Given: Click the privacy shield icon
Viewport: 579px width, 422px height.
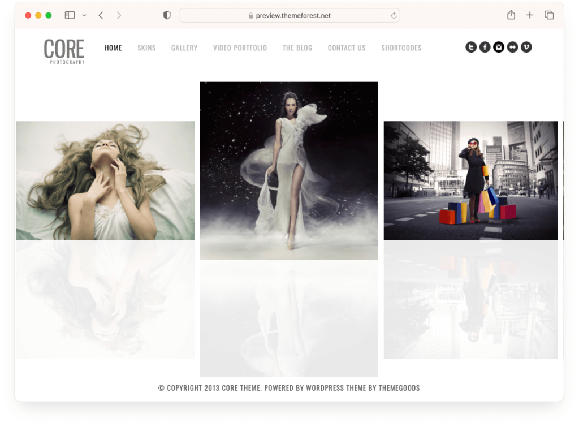Looking at the screenshot, I should [x=167, y=15].
